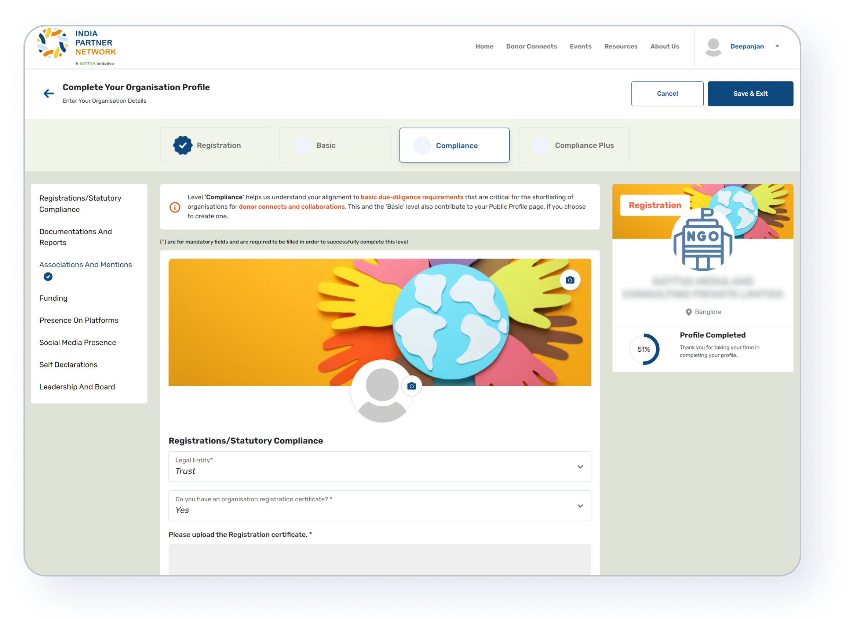Viewport: 857px width, 619px height.
Task: Click the user avatar in header
Action: click(713, 47)
